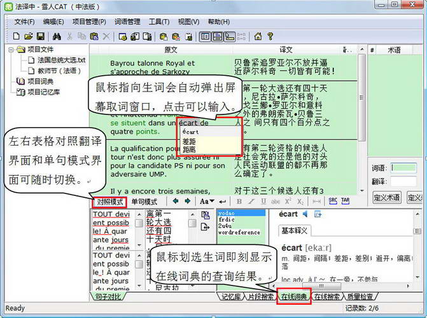Toggle bold formatting with the B icon
The image size is (427, 318).
tap(241, 201)
